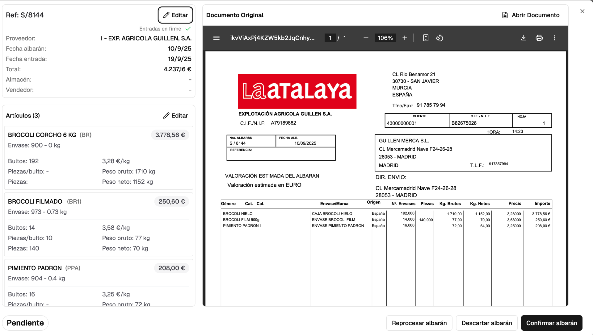Click the Fecha entrada value 19/9/25
The image size is (593, 335).
tap(180, 59)
